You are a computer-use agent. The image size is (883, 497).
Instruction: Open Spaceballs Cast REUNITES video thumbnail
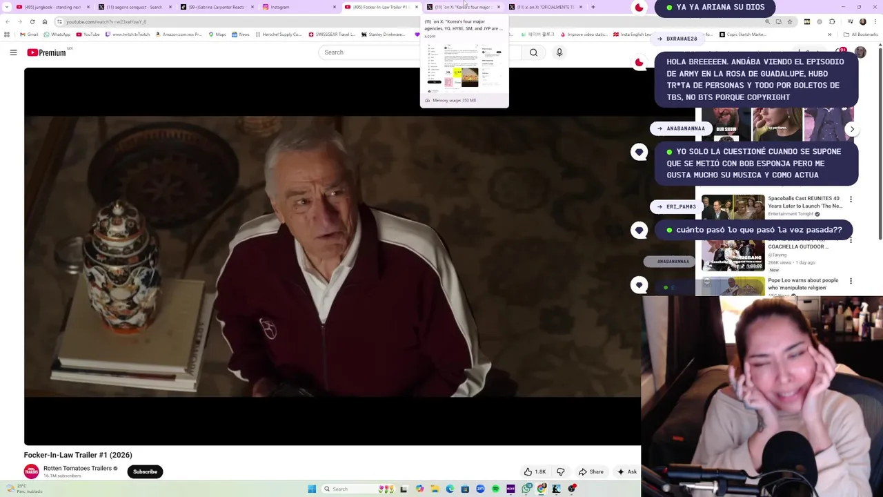click(733, 206)
